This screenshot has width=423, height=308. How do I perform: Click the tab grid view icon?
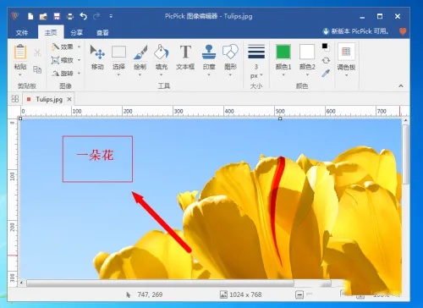[15, 99]
